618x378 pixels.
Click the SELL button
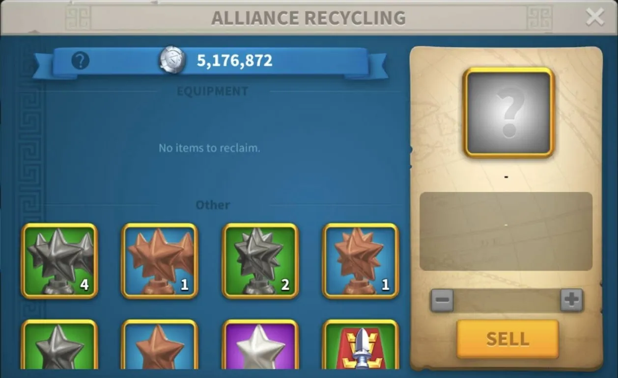pyautogui.click(x=507, y=339)
